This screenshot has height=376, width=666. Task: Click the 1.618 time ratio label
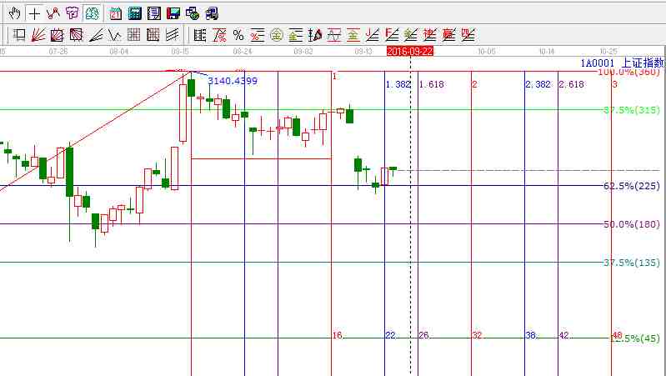(432, 84)
